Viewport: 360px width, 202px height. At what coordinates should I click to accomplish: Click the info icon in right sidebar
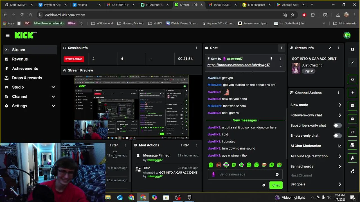tap(352, 49)
